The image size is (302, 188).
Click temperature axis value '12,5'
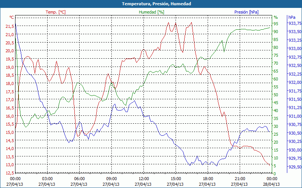tap(10, 173)
